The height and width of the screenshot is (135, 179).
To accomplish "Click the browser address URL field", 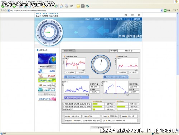I will point(85,10).
